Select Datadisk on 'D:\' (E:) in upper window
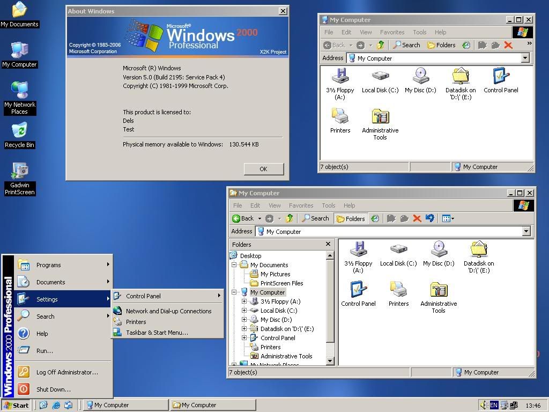The width and height of the screenshot is (549, 412). click(461, 84)
